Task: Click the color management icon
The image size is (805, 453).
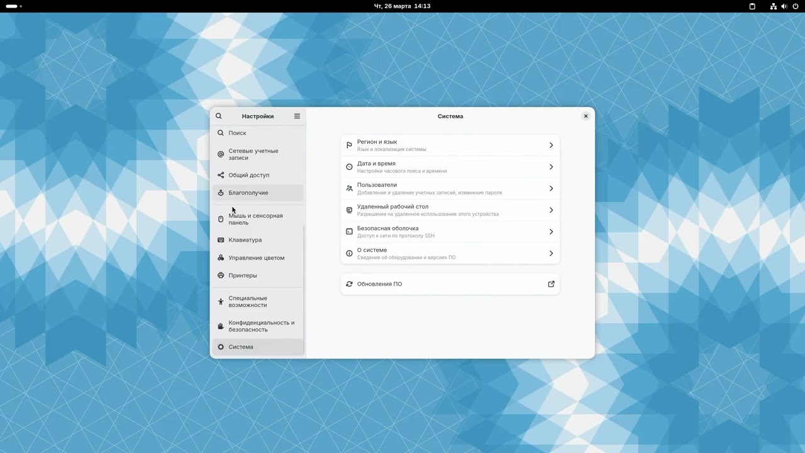Action: (x=221, y=257)
